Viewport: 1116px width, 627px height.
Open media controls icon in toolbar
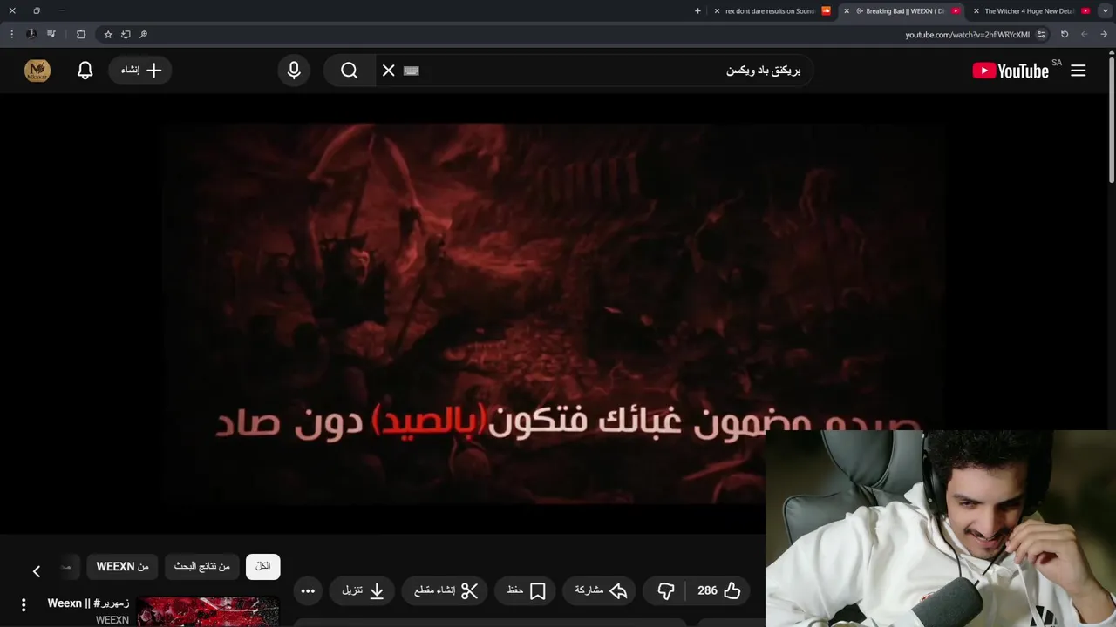pos(51,35)
